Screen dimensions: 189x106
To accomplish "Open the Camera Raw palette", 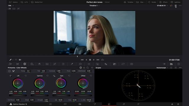I will point(10,64).
